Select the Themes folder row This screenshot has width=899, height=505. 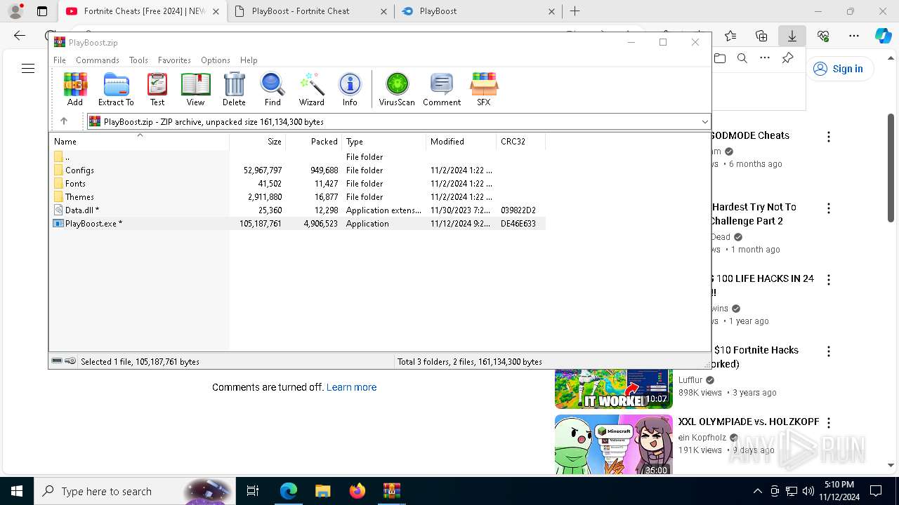point(297,196)
